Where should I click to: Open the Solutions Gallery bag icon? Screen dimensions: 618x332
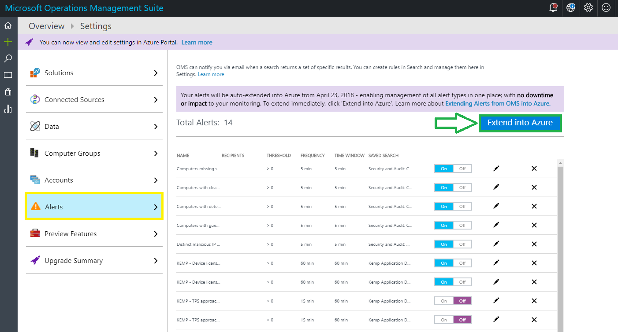8,91
